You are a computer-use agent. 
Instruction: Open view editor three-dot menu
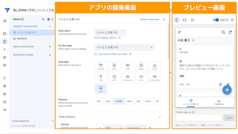point(164,19)
